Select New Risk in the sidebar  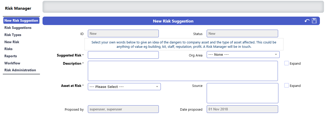point(12,42)
